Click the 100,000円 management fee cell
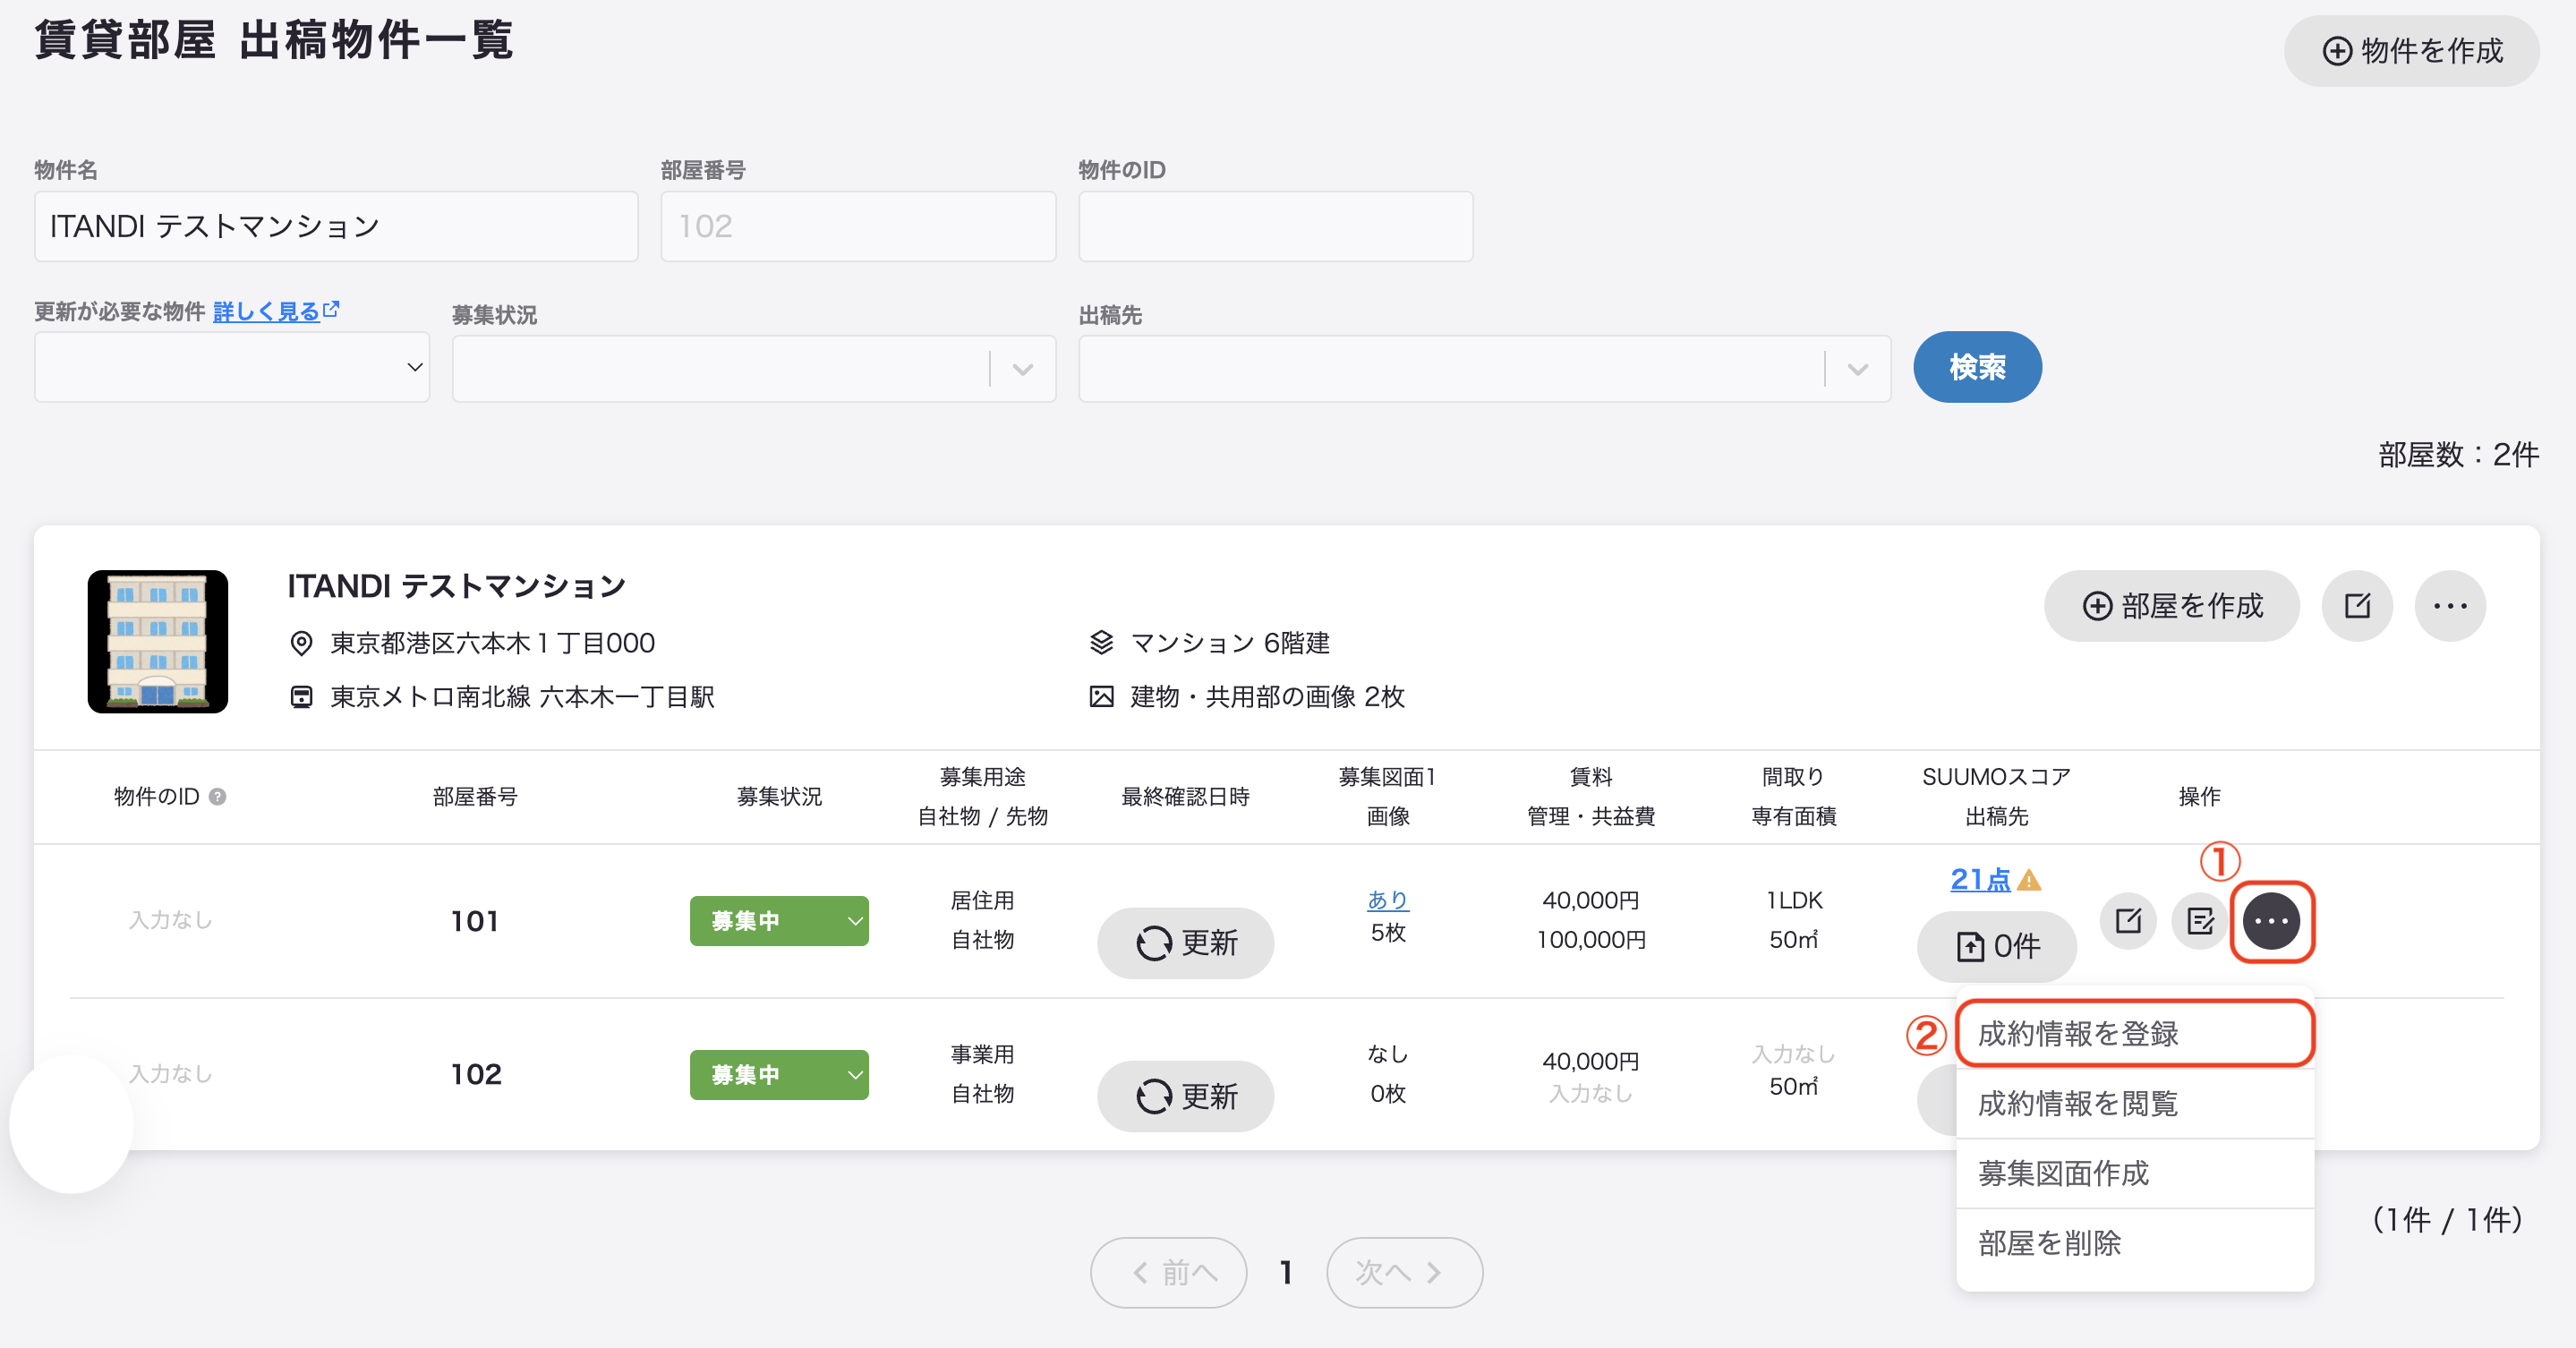The image size is (2576, 1348). (x=1591, y=940)
